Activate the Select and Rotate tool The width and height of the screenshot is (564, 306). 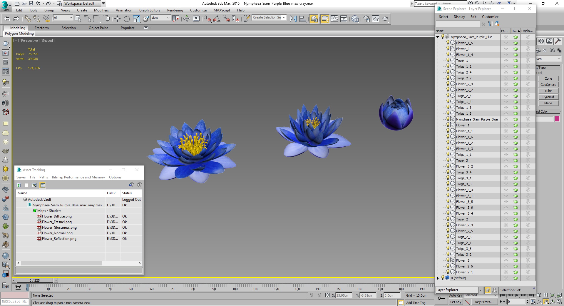pyautogui.click(x=127, y=19)
